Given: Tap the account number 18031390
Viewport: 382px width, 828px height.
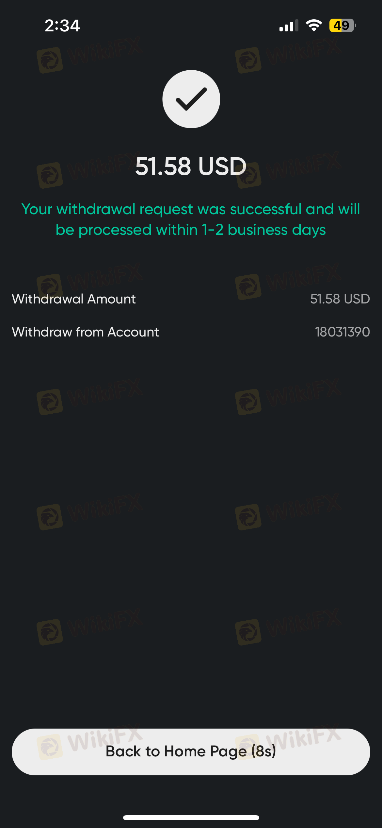Looking at the screenshot, I should [x=342, y=332].
